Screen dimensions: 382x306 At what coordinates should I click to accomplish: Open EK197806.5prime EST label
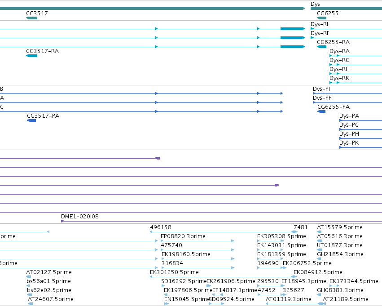(x=189, y=290)
